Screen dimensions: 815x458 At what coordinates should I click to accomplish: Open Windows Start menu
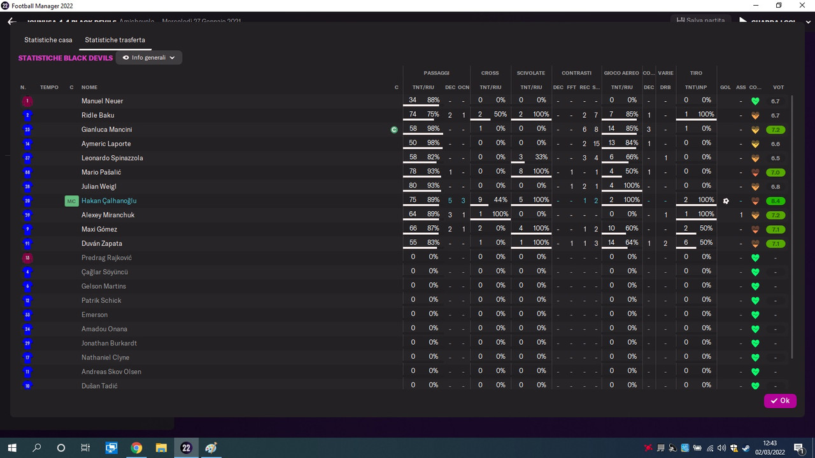pos(12,448)
